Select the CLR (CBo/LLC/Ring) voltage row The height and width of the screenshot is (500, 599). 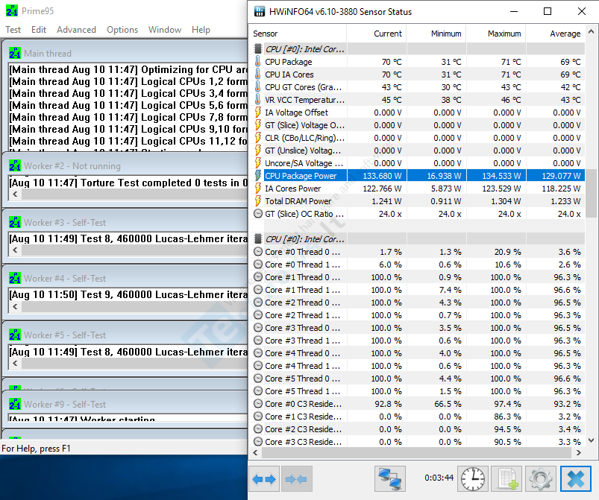click(x=417, y=138)
